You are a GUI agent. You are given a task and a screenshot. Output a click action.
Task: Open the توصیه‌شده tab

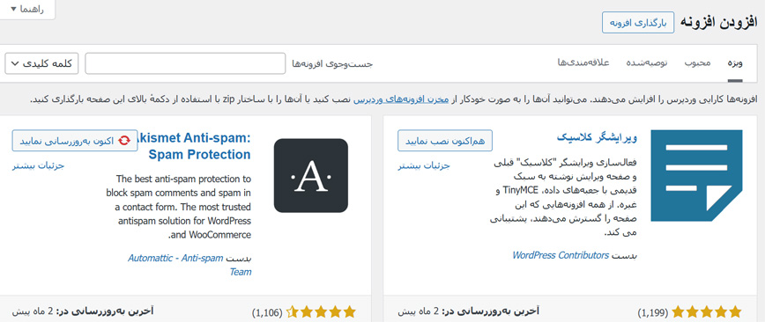pyautogui.click(x=646, y=63)
